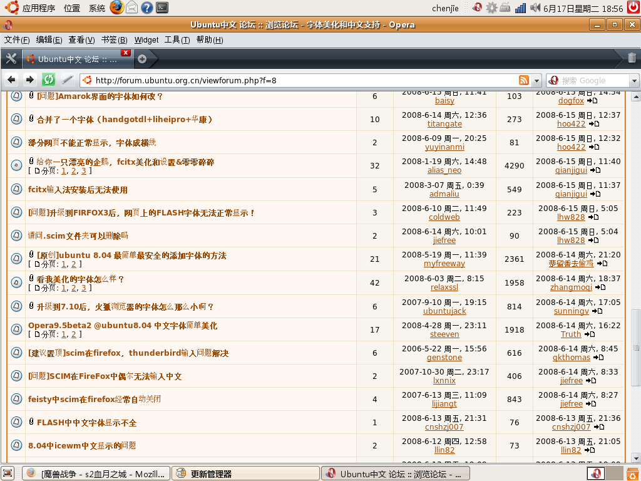
Task: Click the page scrollbar up arrow
Action: tap(636, 96)
